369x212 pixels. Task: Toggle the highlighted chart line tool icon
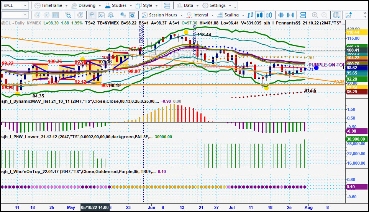(92, 15)
